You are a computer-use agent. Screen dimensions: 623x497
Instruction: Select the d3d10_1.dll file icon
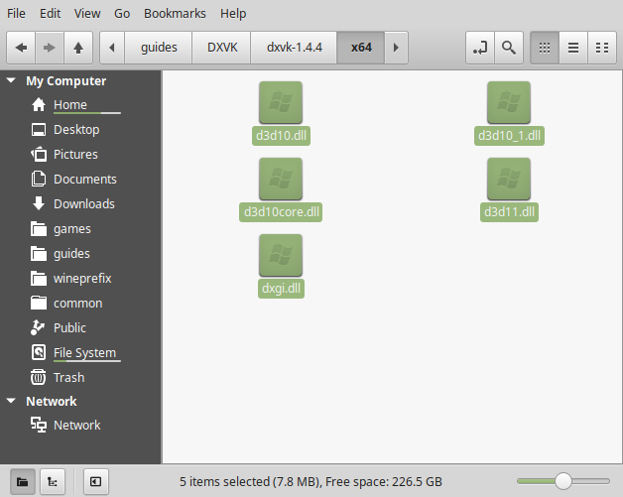point(509,102)
